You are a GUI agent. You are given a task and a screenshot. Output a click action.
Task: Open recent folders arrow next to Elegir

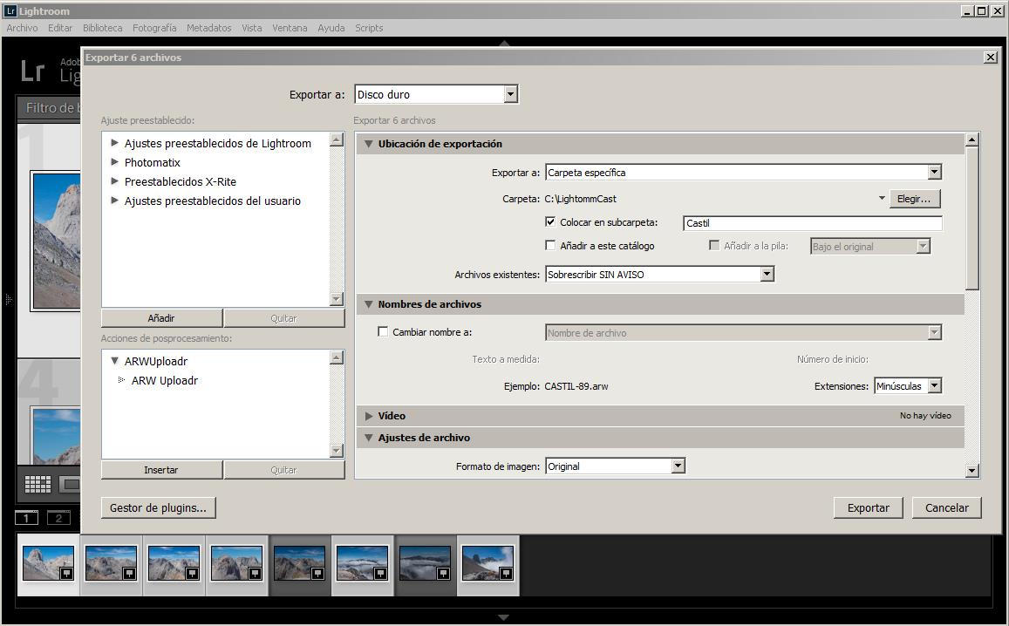(882, 199)
